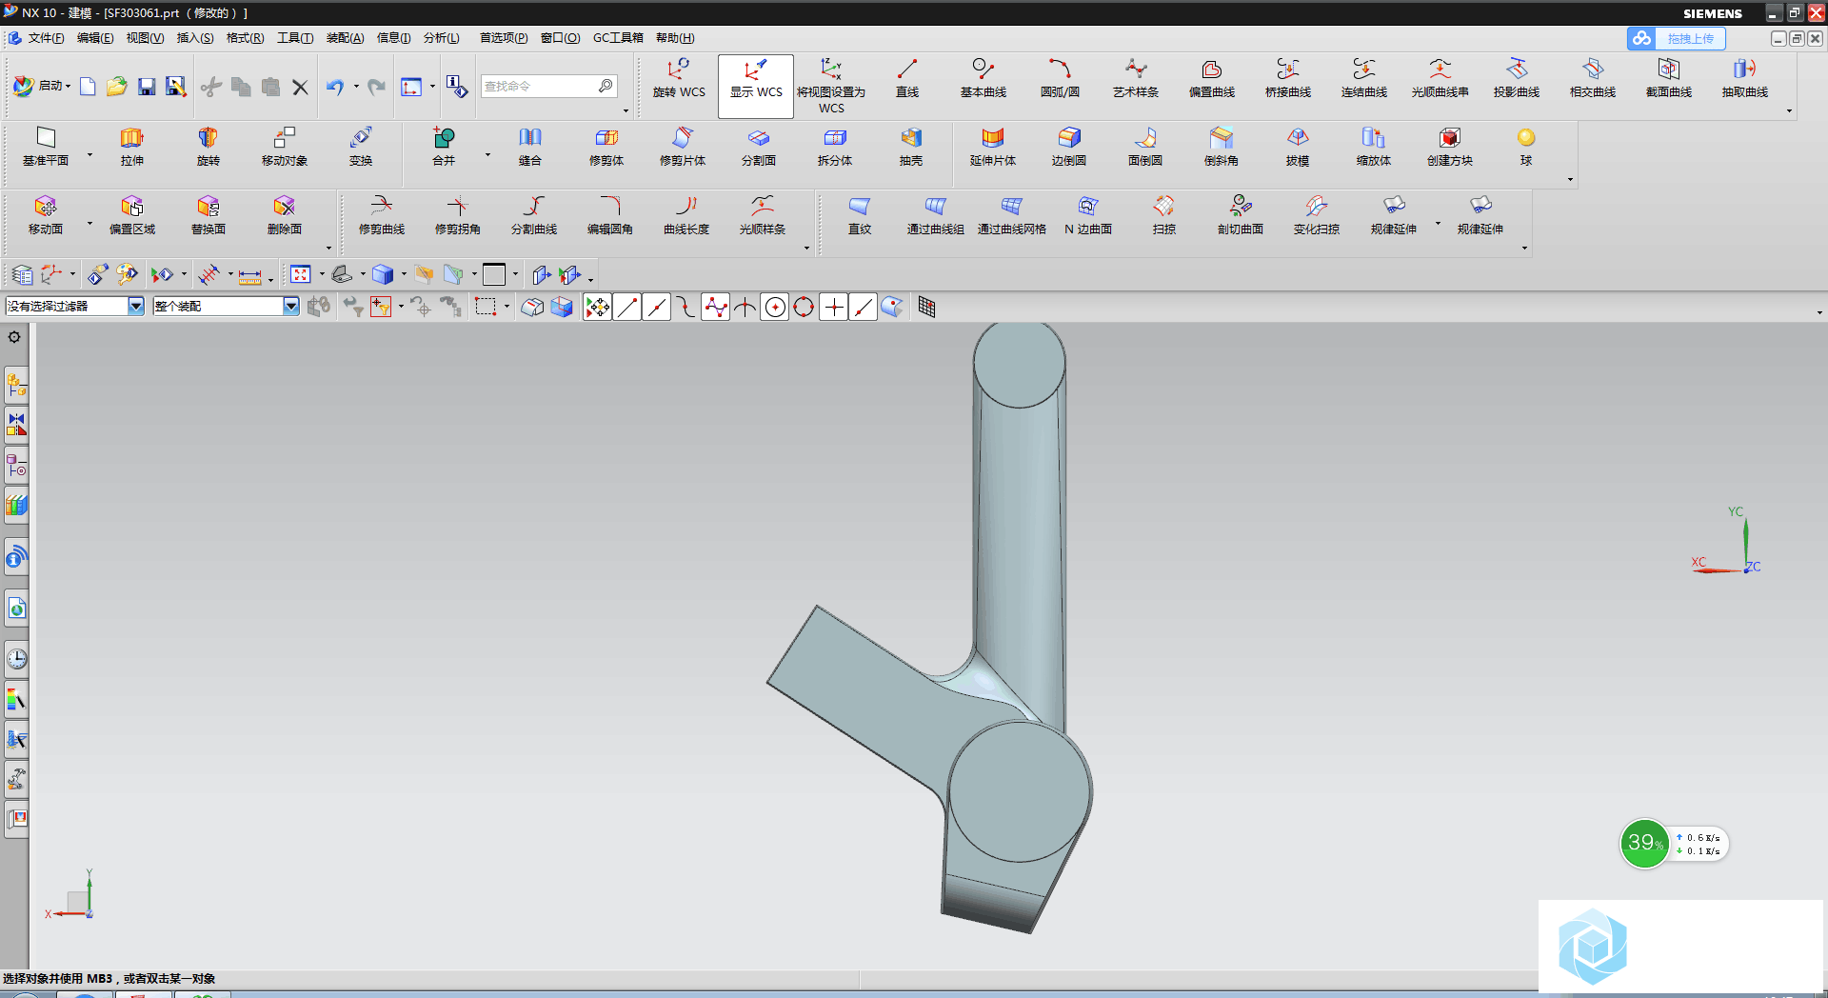Open the 合并 unite tool

click(x=444, y=148)
